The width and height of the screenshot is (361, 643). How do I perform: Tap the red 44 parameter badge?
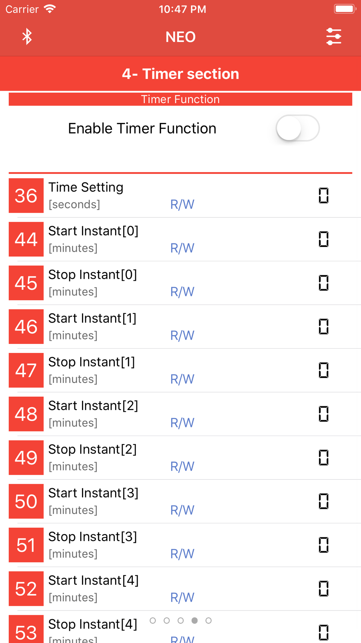[x=26, y=239]
